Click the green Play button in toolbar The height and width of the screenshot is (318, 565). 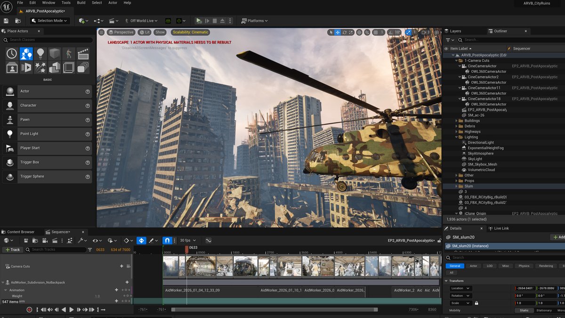coord(199,21)
